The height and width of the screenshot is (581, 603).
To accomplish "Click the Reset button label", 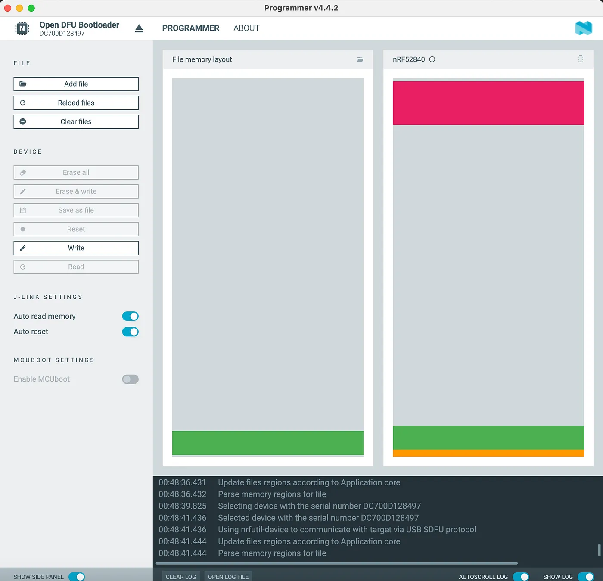I will pyautogui.click(x=76, y=229).
